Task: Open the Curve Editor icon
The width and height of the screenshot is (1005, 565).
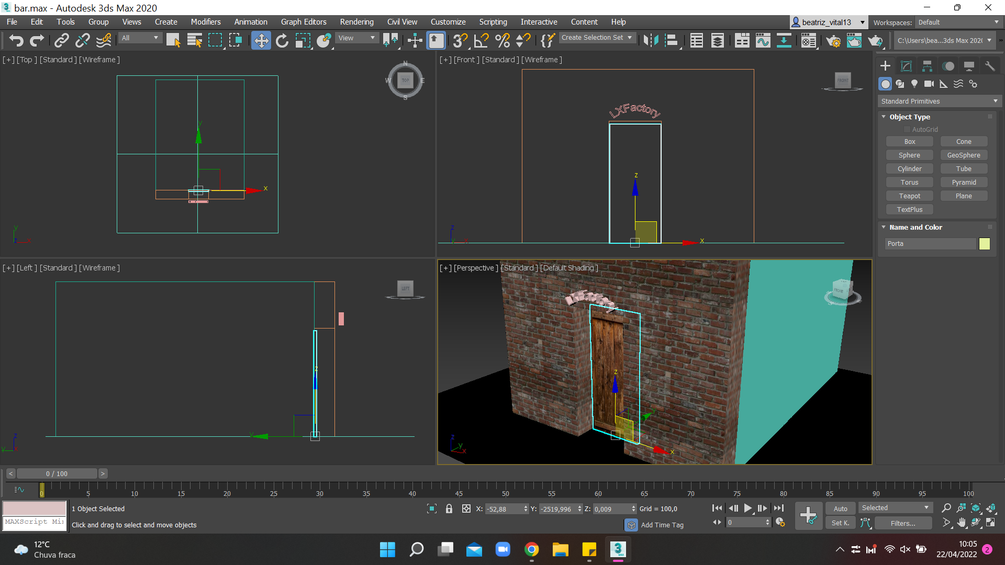Action: tap(763, 40)
